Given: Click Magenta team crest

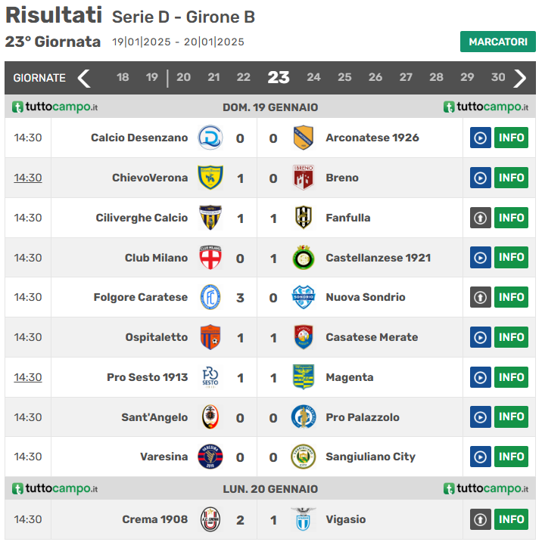Looking at the screenshot, I should coord(304,377).
